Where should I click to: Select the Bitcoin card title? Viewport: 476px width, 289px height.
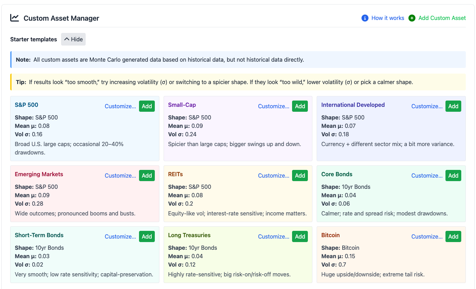[330, 235]
